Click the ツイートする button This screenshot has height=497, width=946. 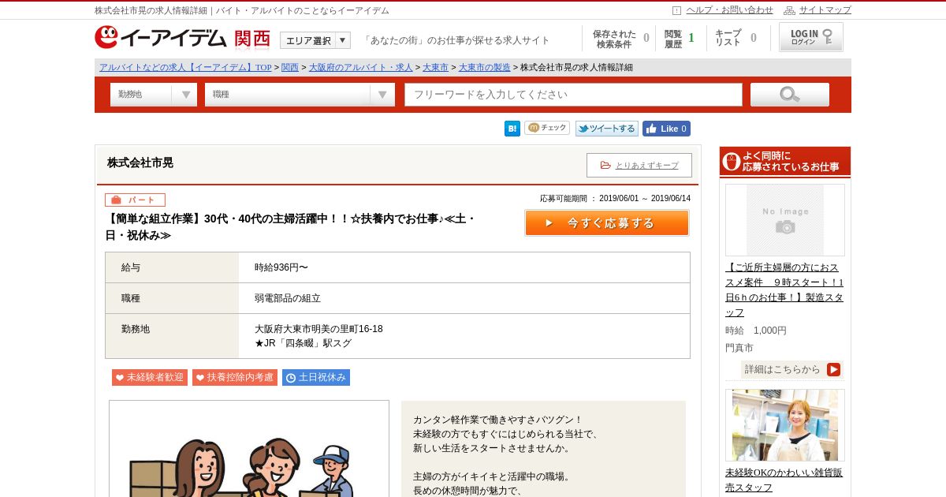click(607, 129)
